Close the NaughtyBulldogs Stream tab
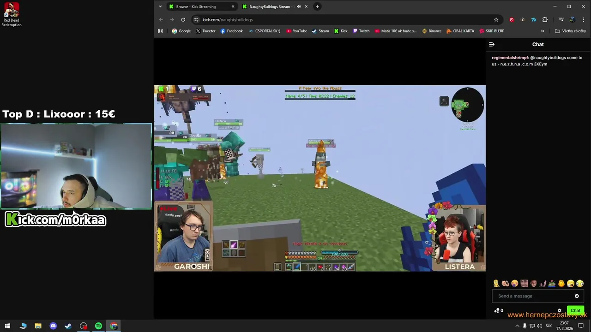 pos(306,6)
